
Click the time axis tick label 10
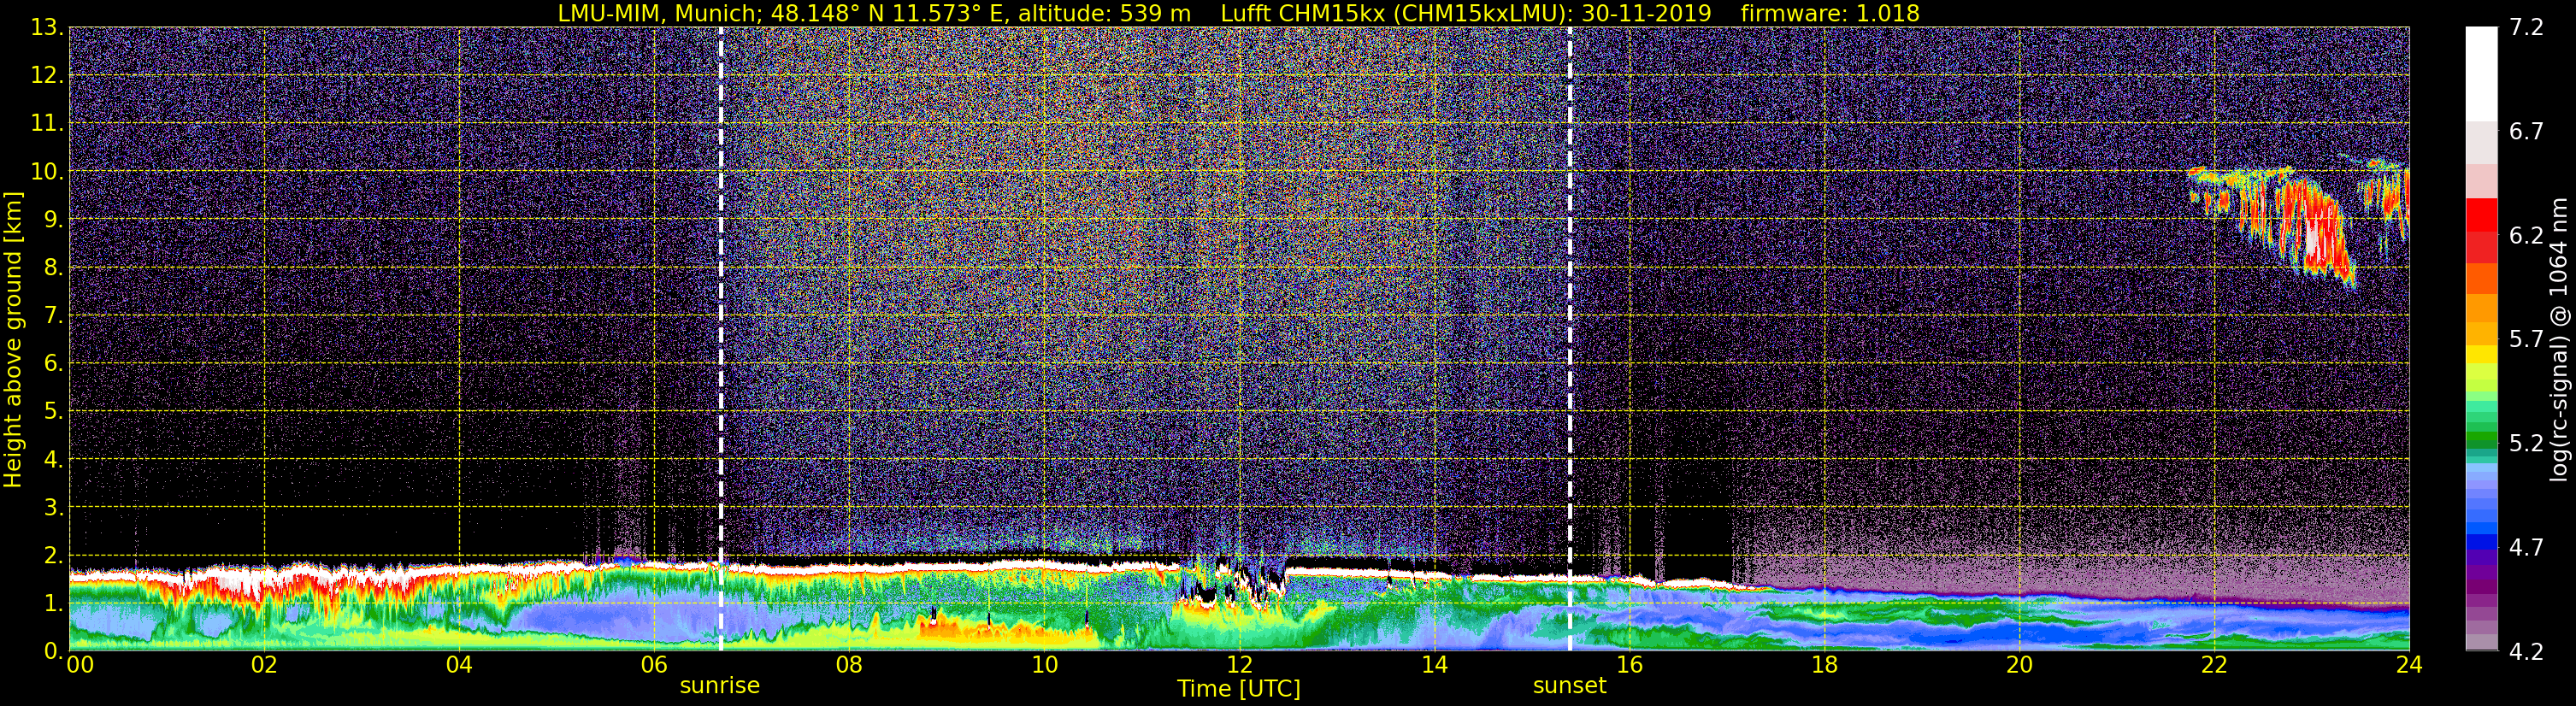[x=1044, y=665]
